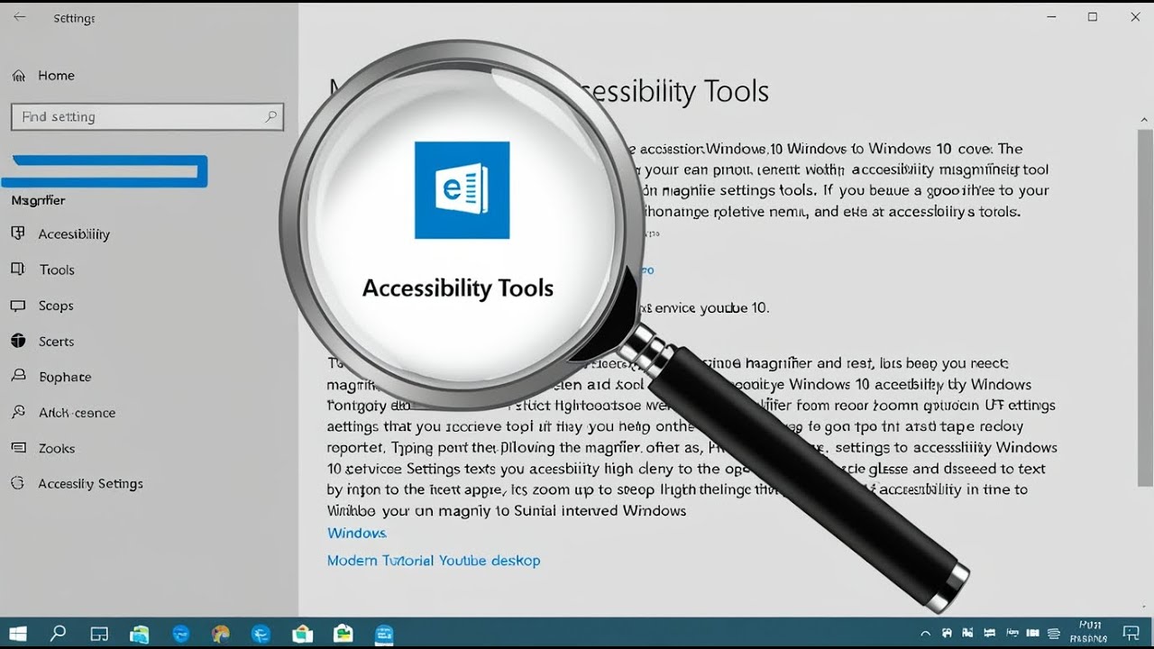
Task: Show hidden tray icons chevron
Action: pos(925,634)
